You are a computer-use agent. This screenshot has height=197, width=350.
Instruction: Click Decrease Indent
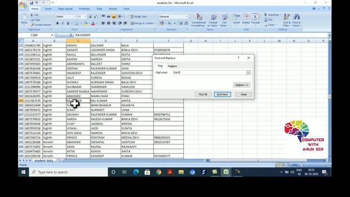(x=120, y=23)
